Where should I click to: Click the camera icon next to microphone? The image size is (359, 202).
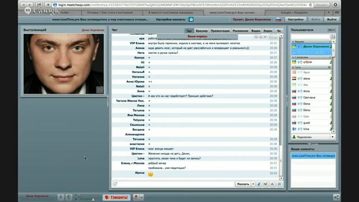[68, 197]
